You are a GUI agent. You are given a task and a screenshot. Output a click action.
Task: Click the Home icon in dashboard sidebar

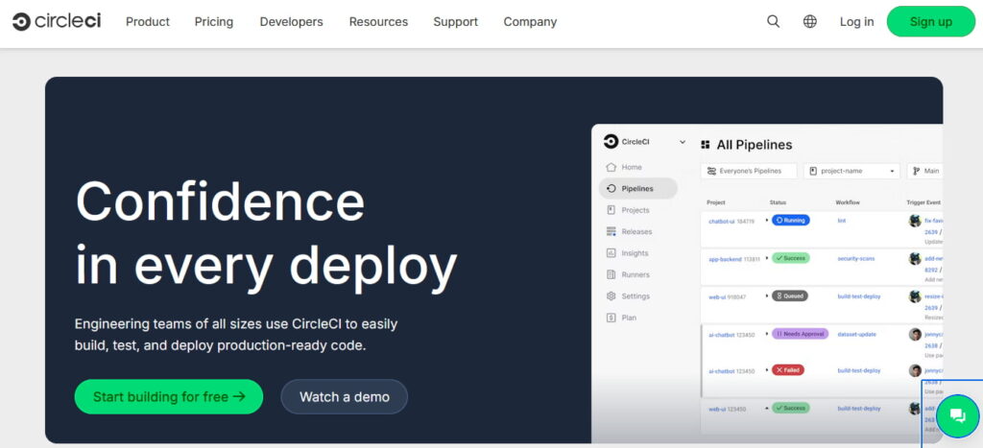coord(611,167)
